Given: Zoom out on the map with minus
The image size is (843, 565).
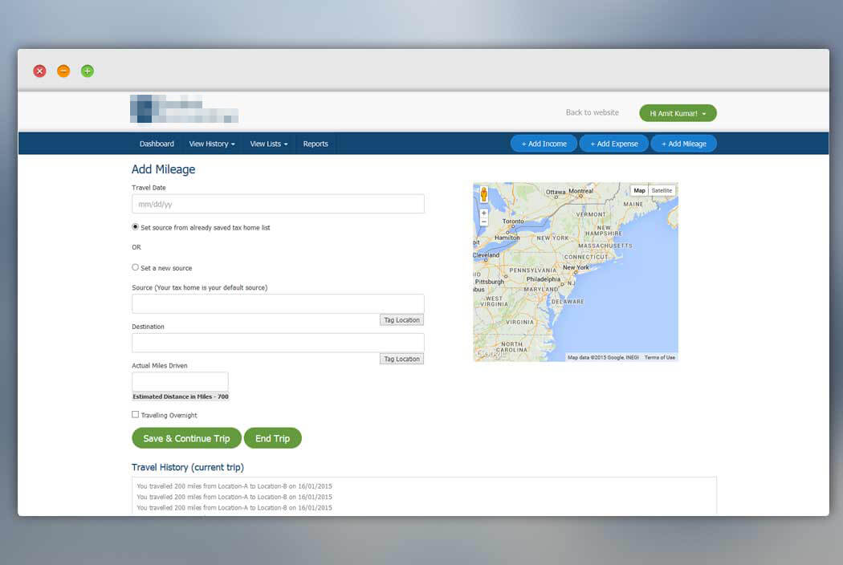Looking at the screenshot, I should (x=484, y=222).
